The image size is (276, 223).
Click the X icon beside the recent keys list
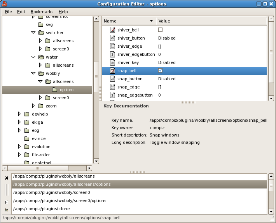(x=7, y=178)
